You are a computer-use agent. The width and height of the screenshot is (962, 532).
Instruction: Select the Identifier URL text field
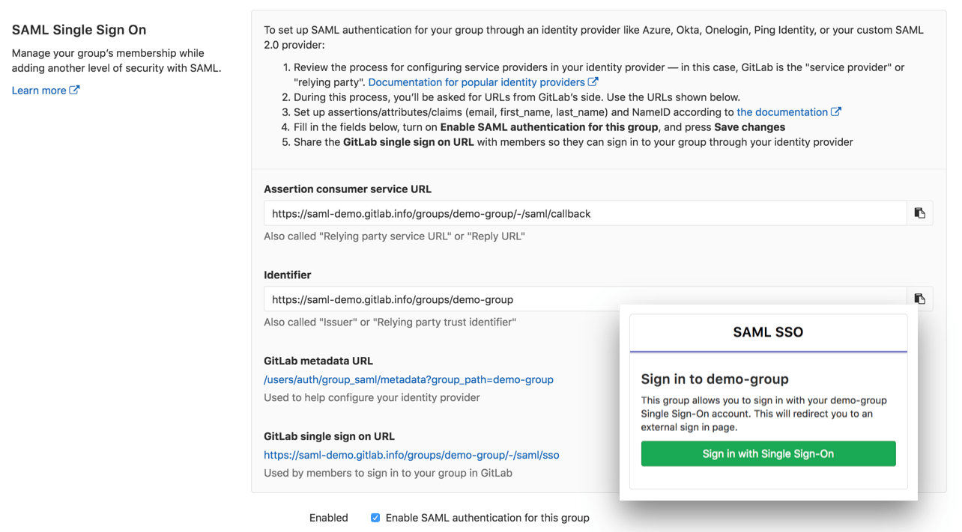450,299
